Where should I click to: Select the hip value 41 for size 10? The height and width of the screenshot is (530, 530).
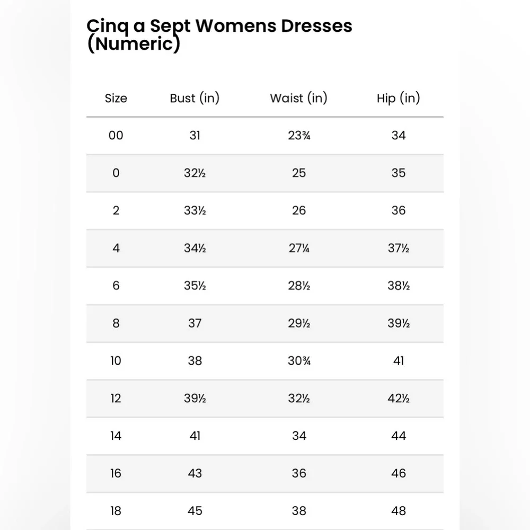[399, 361]
